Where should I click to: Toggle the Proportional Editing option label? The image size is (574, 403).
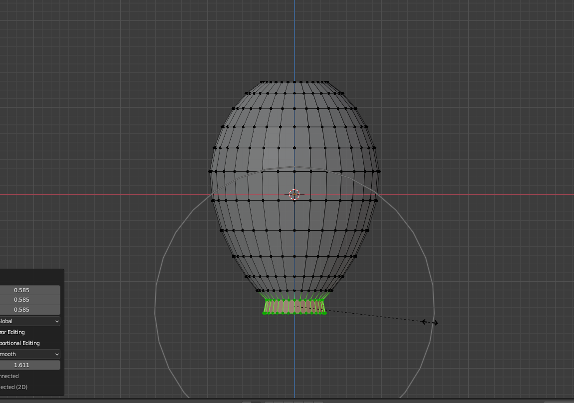click(20, 343)
